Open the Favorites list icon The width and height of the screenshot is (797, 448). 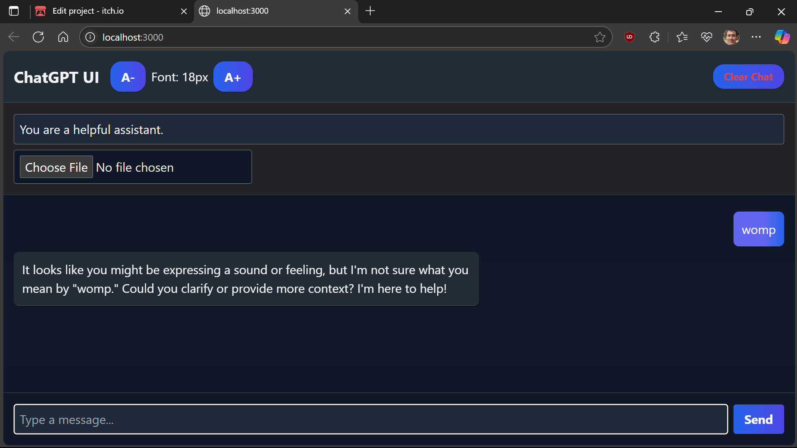682,37
